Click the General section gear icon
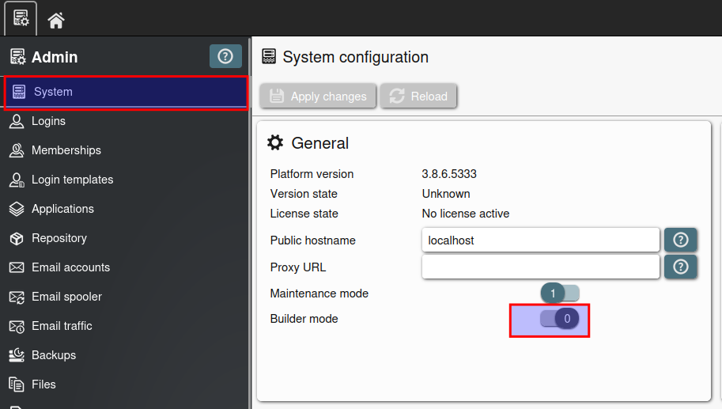Viewport: 722px width, 409px height. [275, 142]
